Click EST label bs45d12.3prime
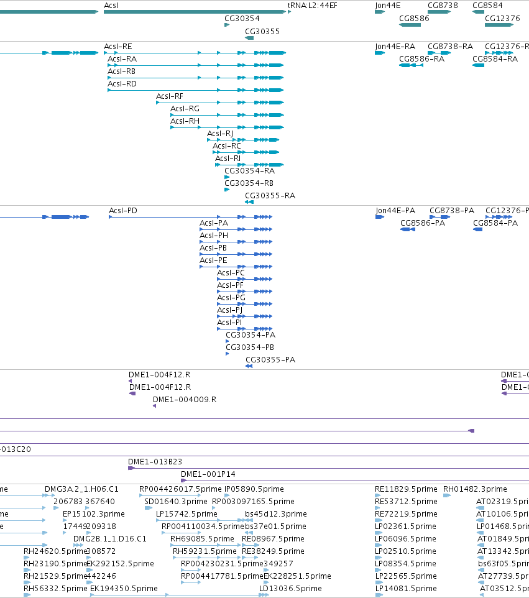529x598 pixels. pos(276,514)
